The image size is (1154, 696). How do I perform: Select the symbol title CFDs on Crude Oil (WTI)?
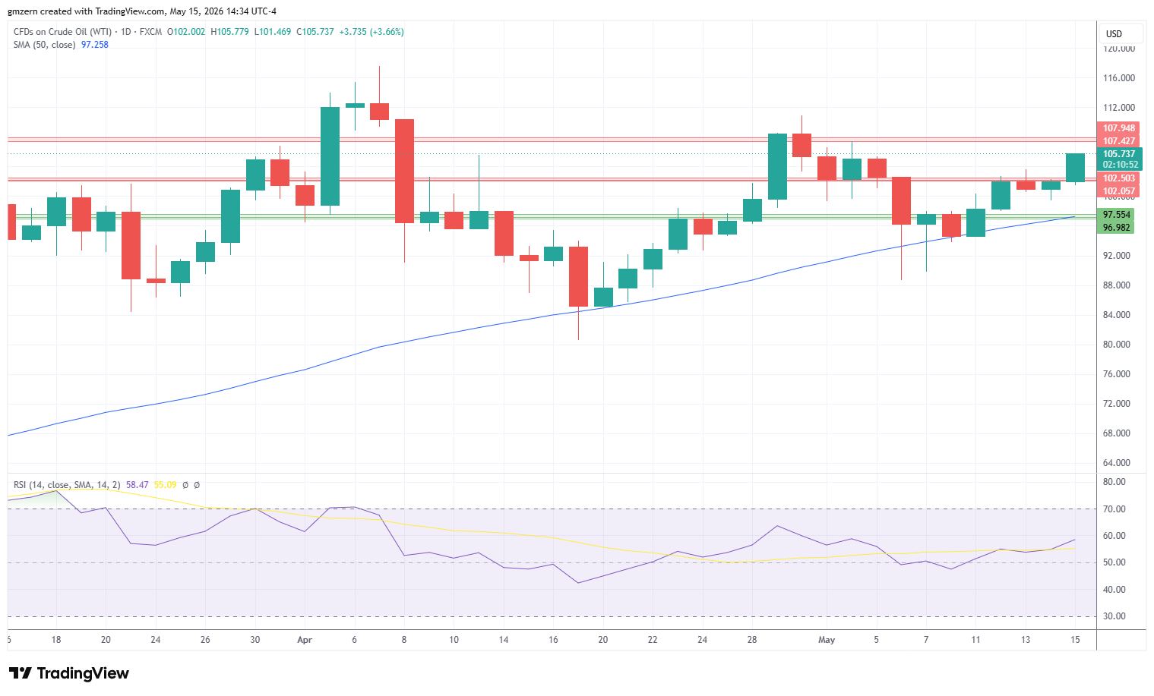click(62, 32)
